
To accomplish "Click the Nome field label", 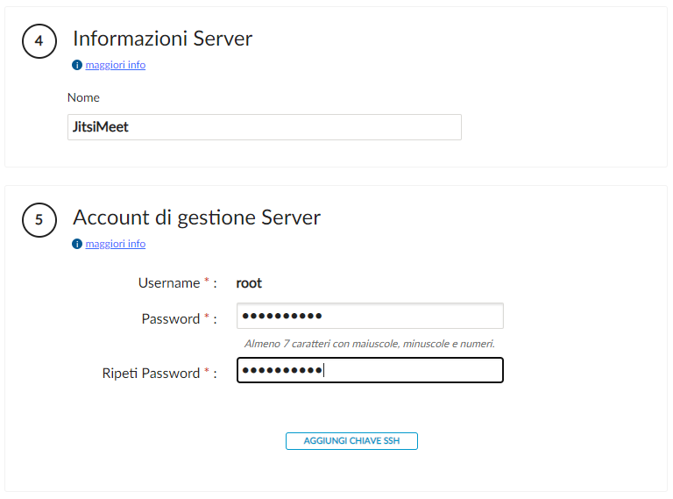I will (83, 97).
